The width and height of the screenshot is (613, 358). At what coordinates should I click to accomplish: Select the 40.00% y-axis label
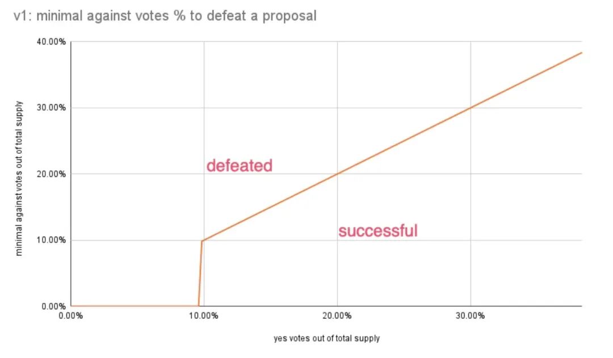pyautogui.click(x=51, y=42)
